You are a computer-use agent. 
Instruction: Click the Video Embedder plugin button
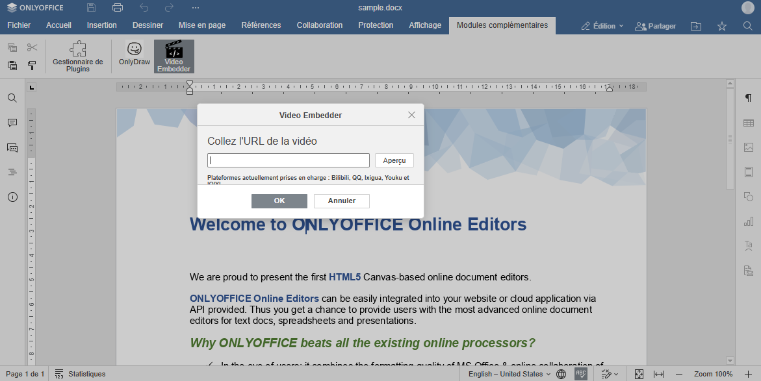[174, 56]
